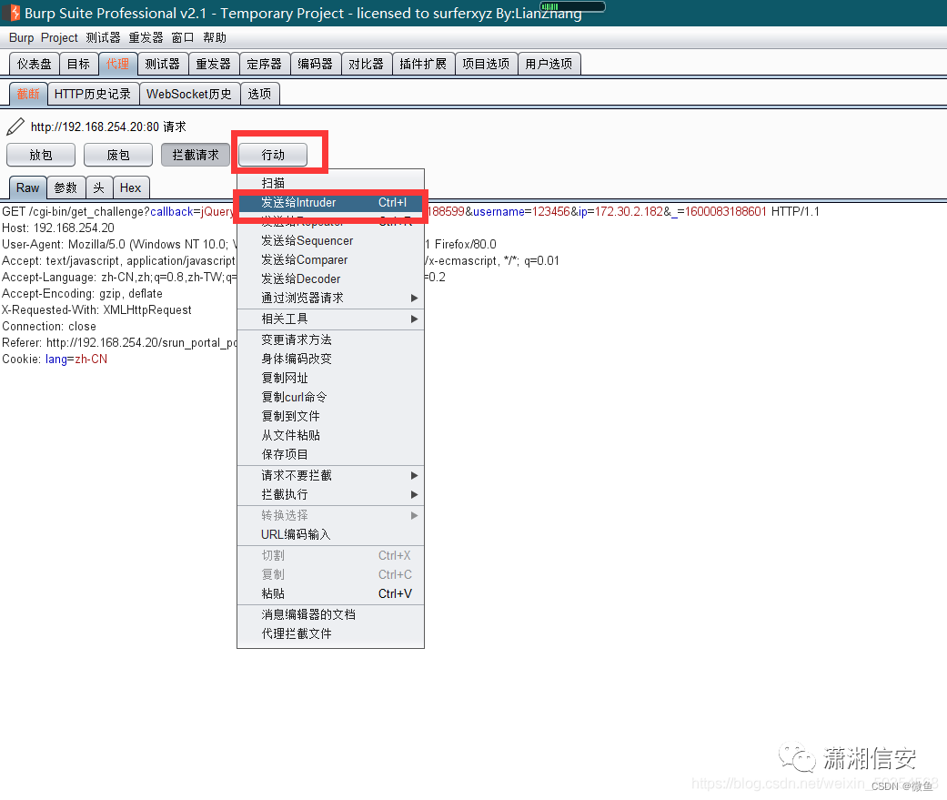Screen dimensions: 947x800
Task: Toggle the 拦截请求 intercept button
Action: click(x=195, y=155)
